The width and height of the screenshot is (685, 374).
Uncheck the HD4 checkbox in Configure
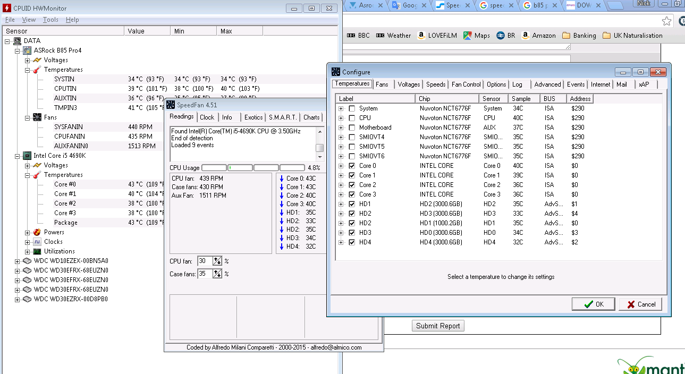352,242
